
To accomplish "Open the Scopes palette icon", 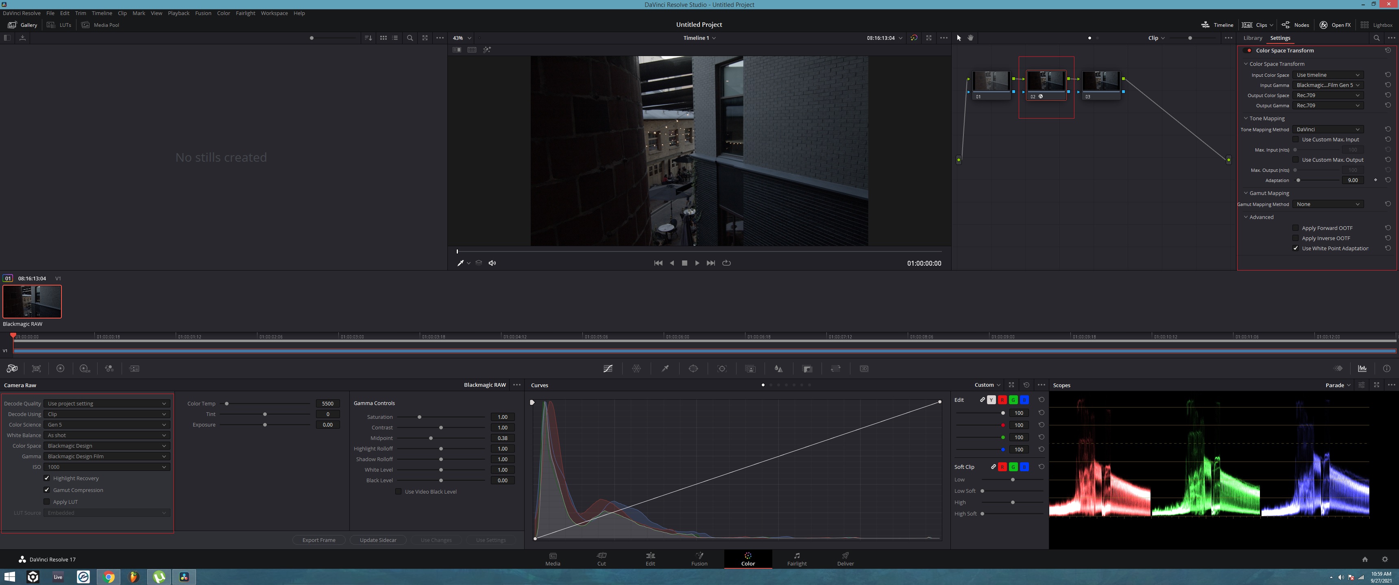I will coord(1362,368).
